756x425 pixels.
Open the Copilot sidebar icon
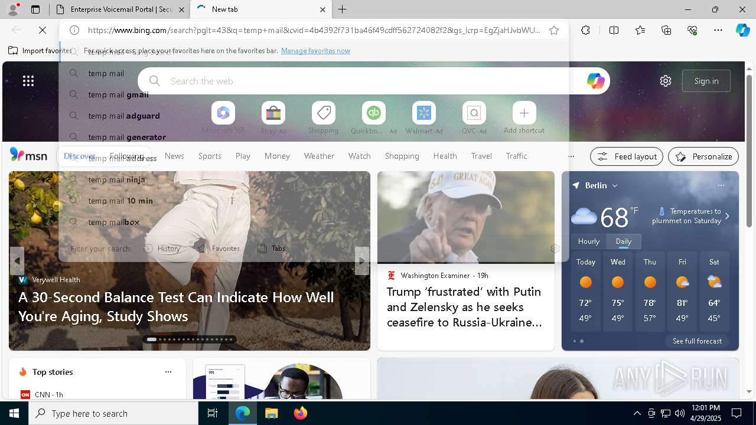pyautogui.click(x=742, y=30)
